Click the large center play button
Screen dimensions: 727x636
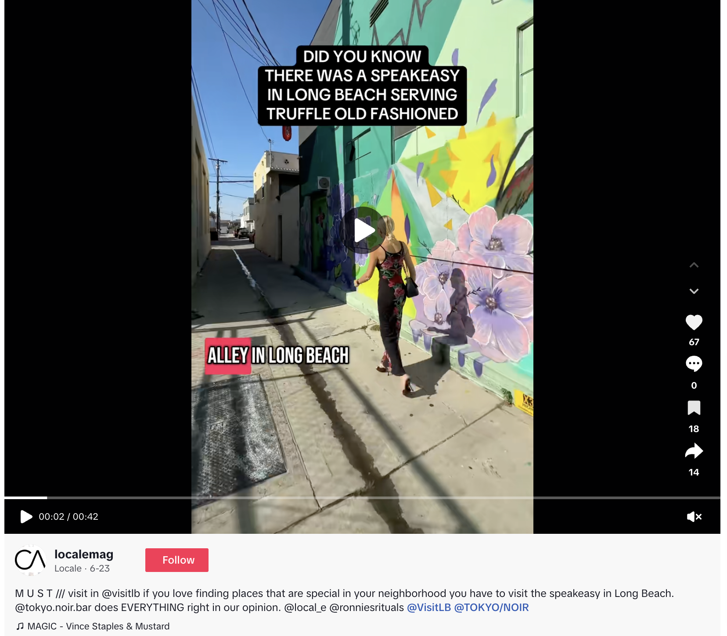click(364, 230)
